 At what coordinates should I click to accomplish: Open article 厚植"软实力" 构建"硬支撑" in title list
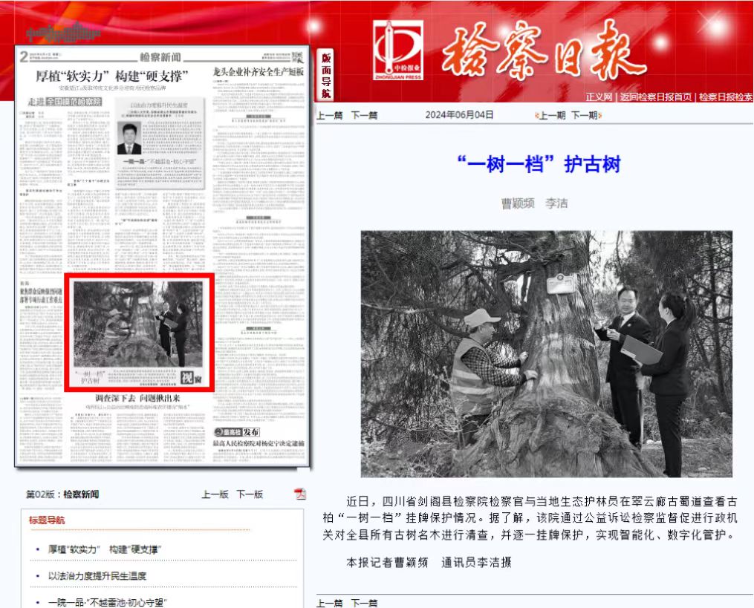tap(104, 549)
